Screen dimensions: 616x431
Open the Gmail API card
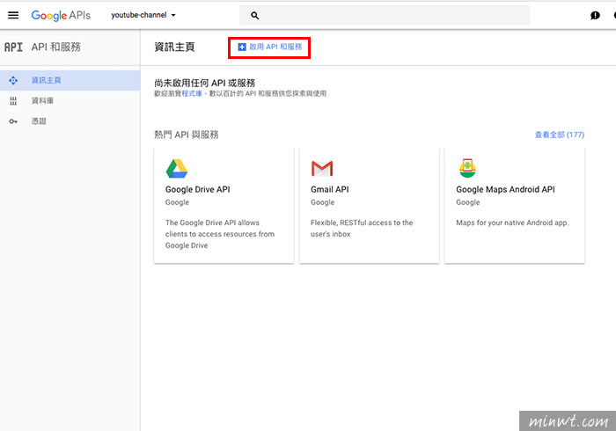(370, 205)
